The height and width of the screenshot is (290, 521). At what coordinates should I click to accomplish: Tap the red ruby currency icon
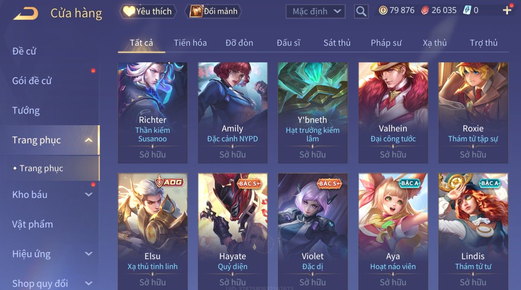(x=425, y=10)
